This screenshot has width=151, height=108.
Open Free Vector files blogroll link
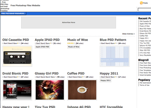(145, 73)
